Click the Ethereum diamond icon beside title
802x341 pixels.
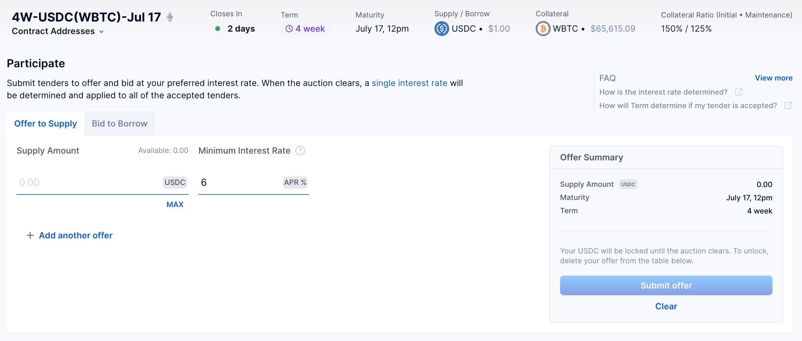pyautogui.click(x=170, y=17)
